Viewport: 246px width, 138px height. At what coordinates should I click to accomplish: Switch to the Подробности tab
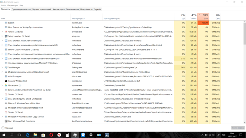pos(86,10)
